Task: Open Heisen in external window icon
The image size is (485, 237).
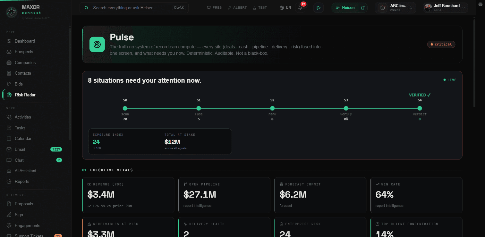Action: (x=363, y=8)
